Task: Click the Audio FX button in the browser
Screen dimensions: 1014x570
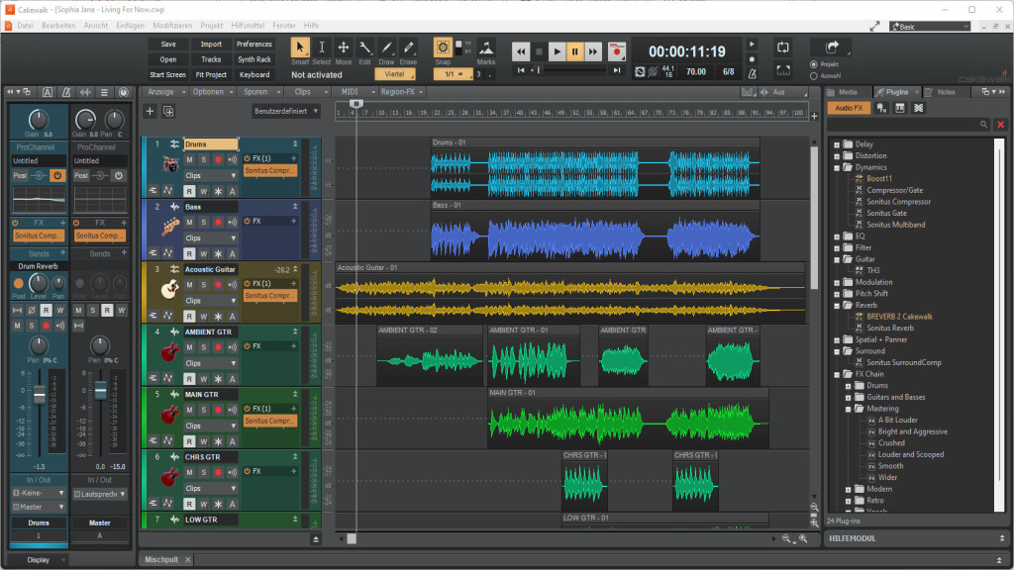Action: (850, 107)
